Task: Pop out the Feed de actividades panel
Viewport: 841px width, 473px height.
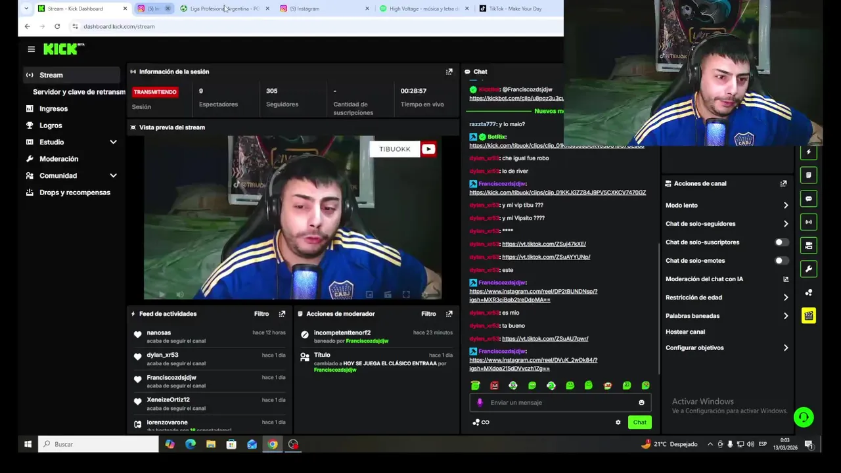Action: click(x=282, y=314)
